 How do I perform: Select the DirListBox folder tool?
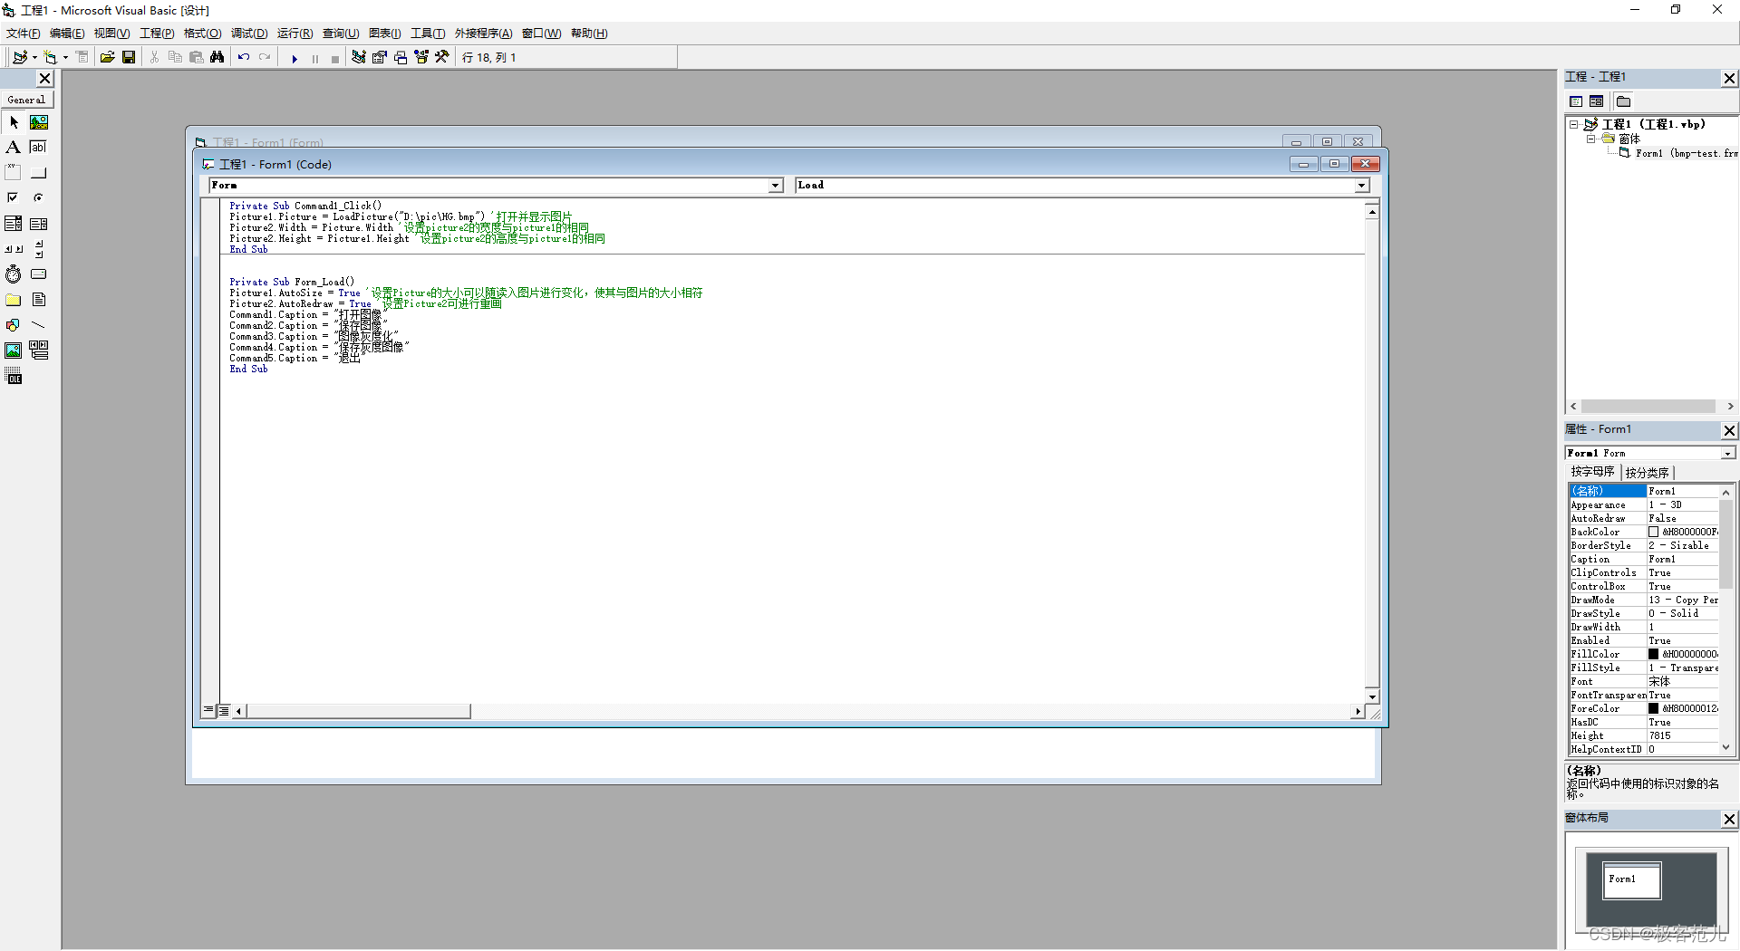pyautogui.click(x=14, y=300)
